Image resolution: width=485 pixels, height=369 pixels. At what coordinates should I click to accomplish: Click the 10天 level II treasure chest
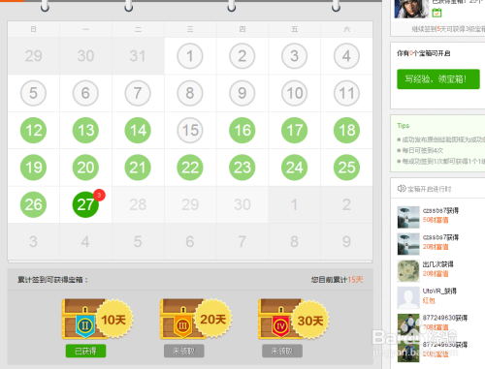97,319
